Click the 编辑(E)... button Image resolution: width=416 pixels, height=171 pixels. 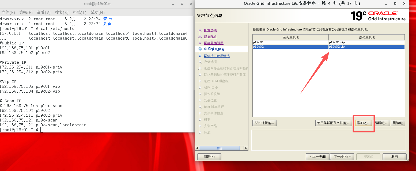coord(381,123)
